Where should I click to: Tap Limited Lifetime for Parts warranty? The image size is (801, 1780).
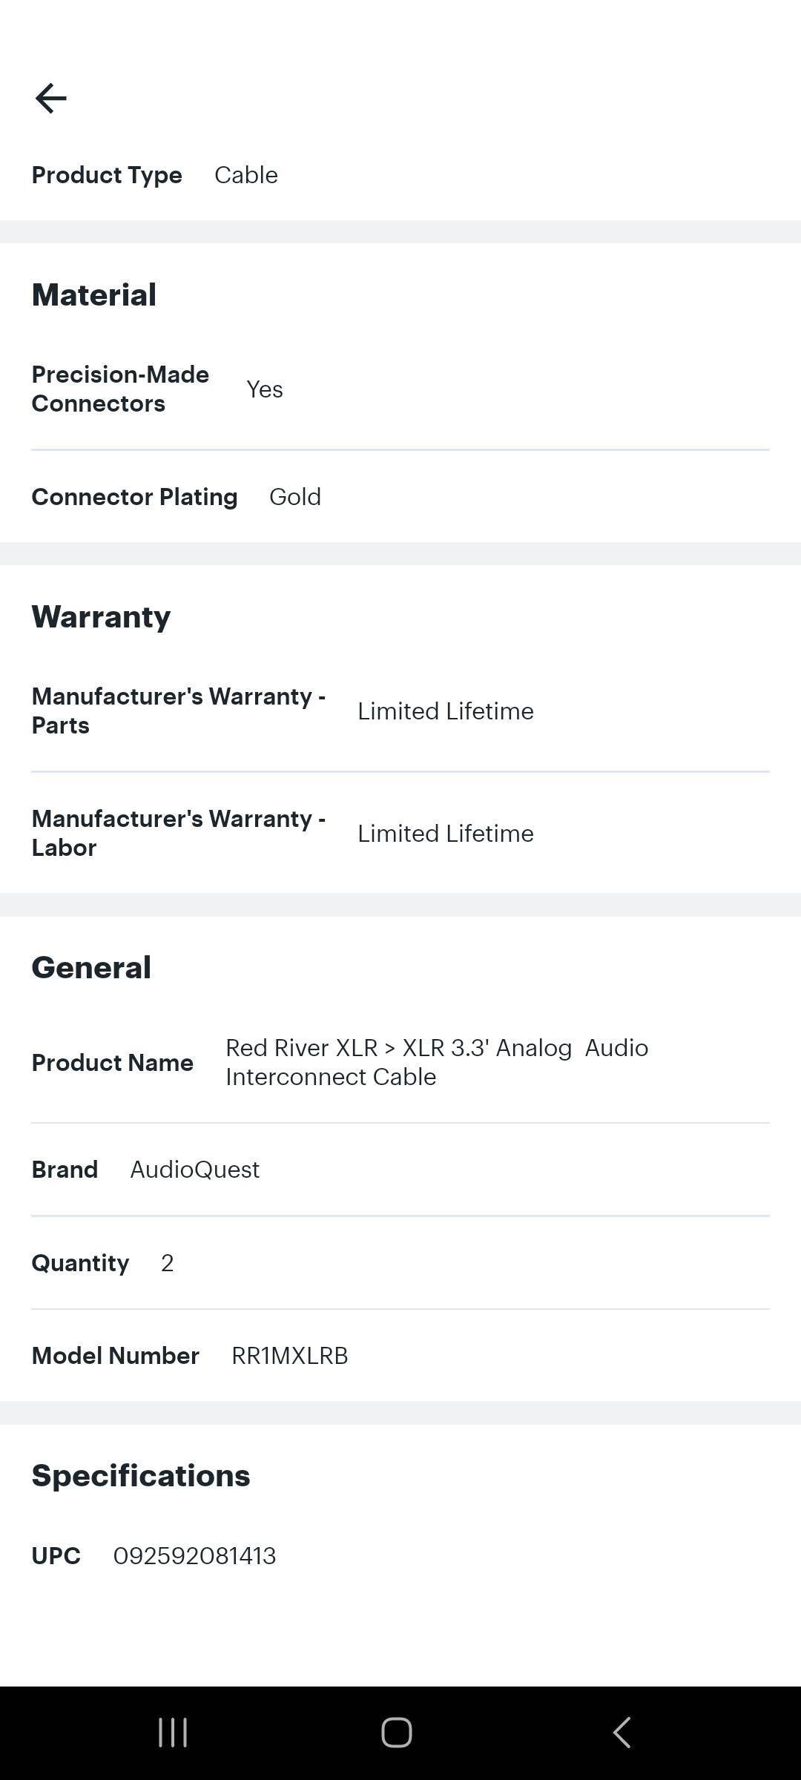445,711
